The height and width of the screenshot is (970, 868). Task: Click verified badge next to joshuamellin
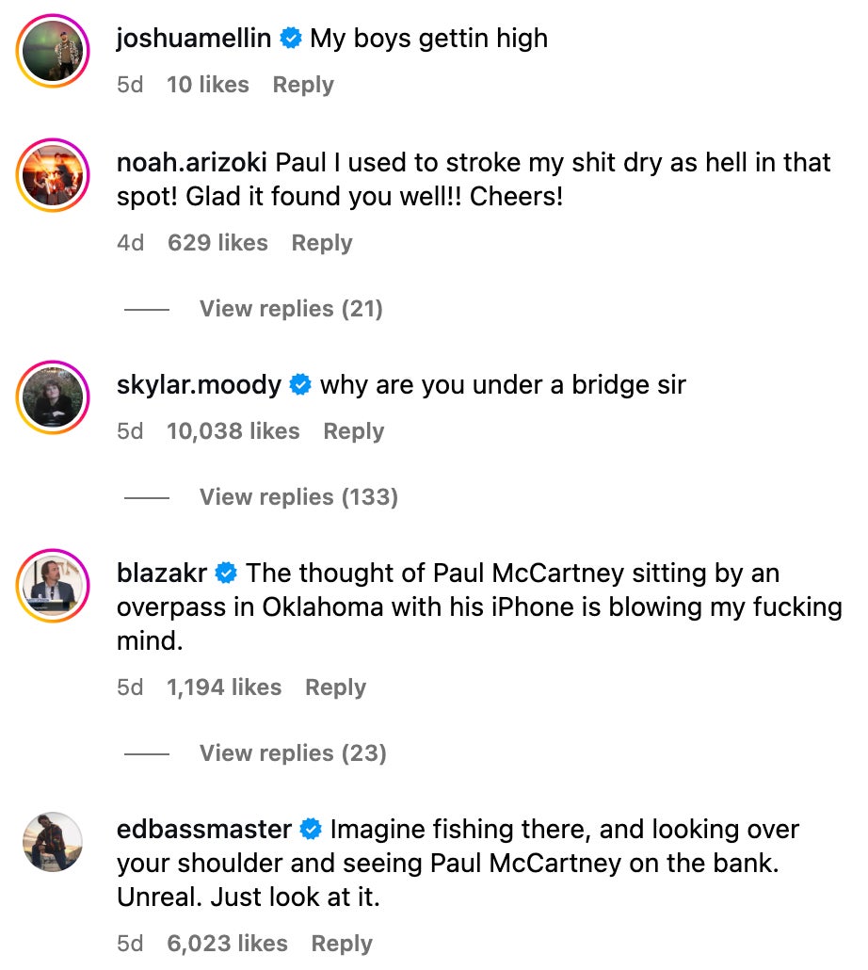(x=291, y=39)
